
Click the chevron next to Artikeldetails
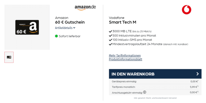click(74, 28)
